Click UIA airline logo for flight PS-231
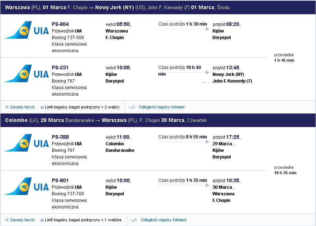This screenshot has width=316, height=226. point(27,73)
